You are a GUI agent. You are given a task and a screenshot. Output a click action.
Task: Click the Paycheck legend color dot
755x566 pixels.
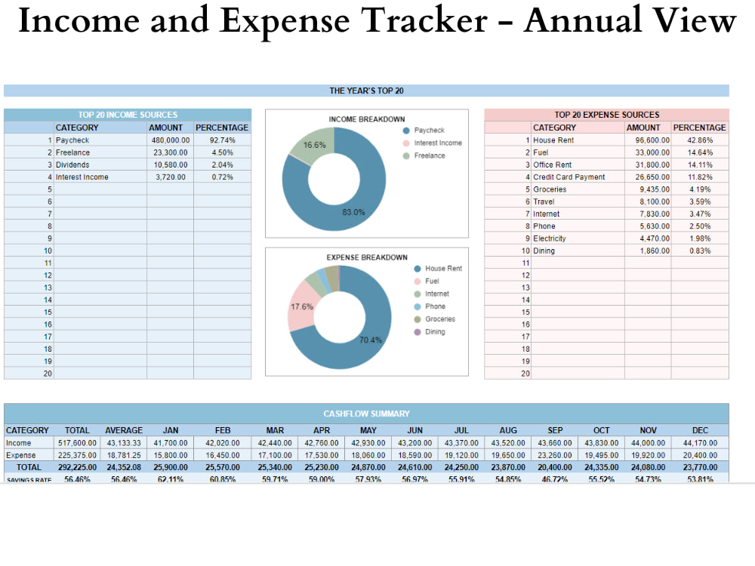[406, 131]
